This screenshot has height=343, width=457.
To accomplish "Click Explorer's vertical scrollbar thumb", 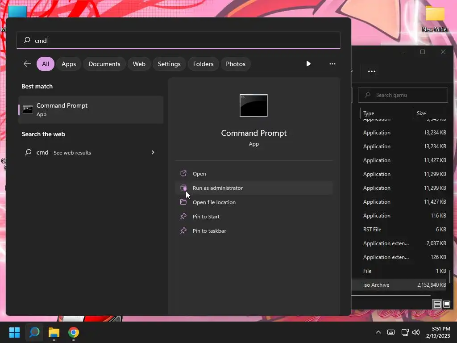I will (x=450, y=276).
